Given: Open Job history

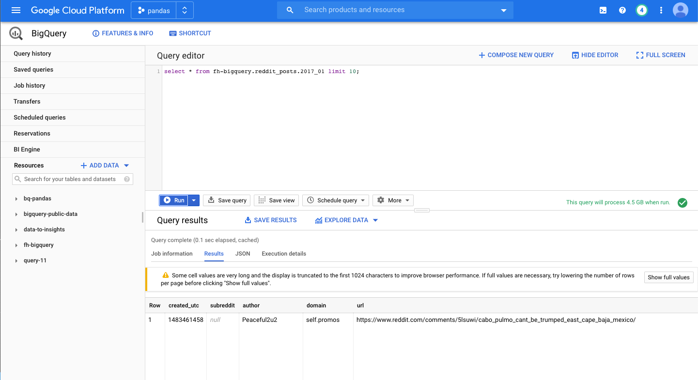Looking at the screenshot, I should coord(73,86).
